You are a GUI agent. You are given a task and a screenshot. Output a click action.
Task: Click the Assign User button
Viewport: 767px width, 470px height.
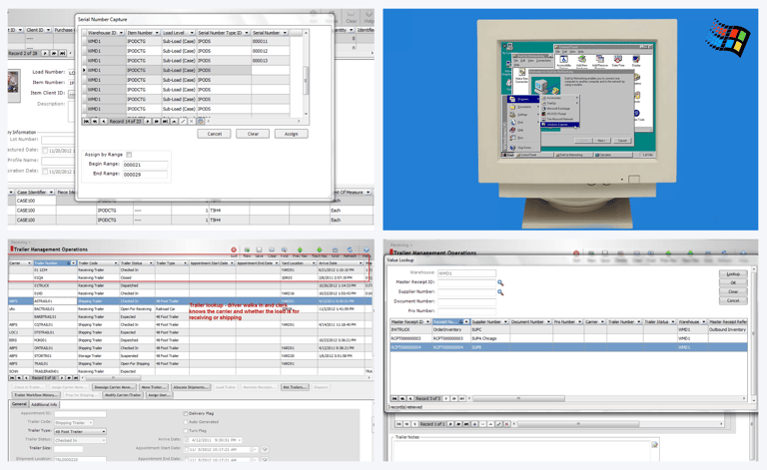159,395
